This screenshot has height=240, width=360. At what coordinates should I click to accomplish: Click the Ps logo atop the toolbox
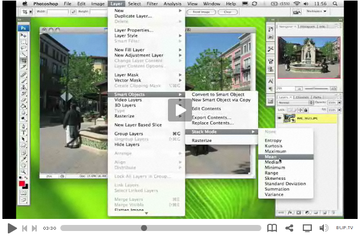pos(23,28)
